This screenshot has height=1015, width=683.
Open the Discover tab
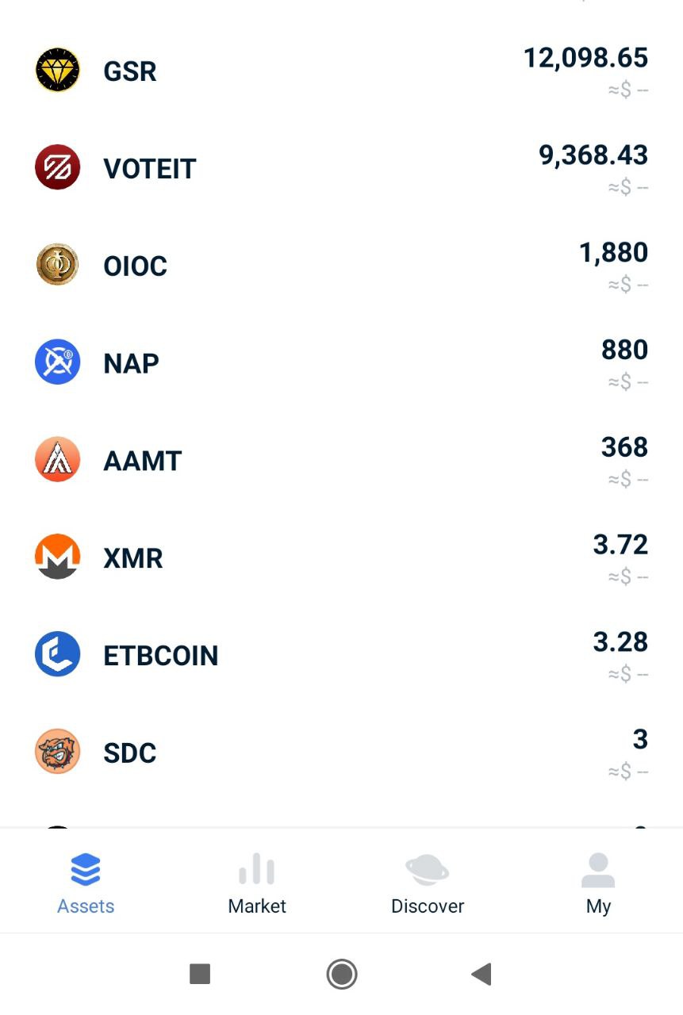(428, 883)
